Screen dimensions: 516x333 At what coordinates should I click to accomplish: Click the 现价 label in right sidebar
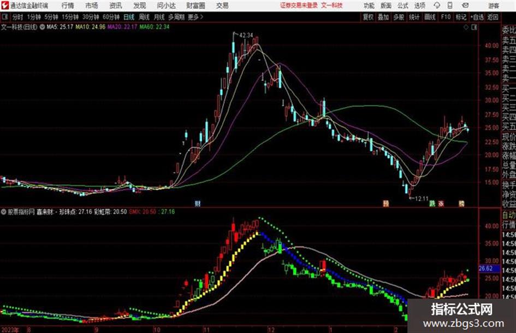(x=508, y=137)
